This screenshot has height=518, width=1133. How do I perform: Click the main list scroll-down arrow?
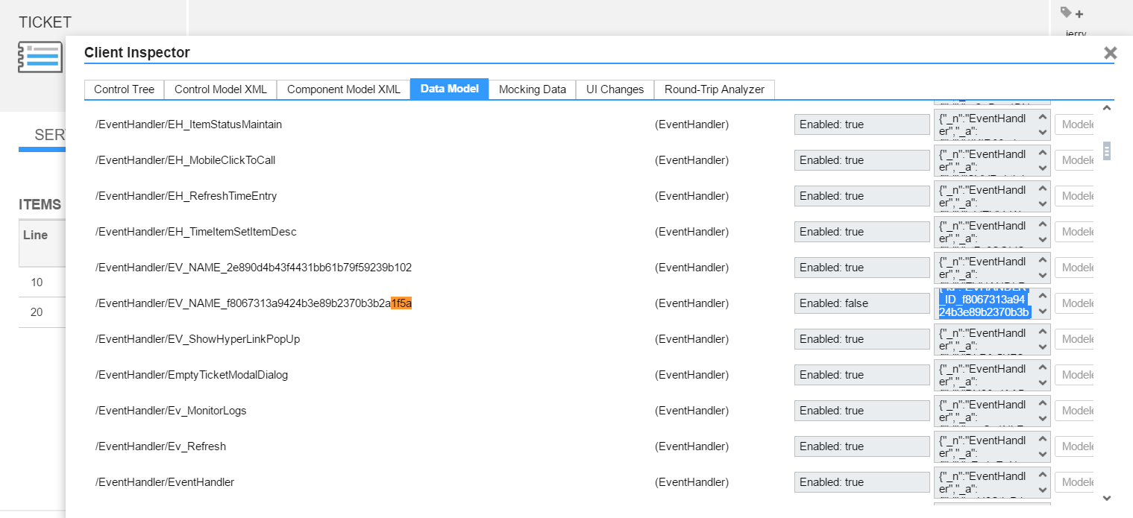point(1107,498)
